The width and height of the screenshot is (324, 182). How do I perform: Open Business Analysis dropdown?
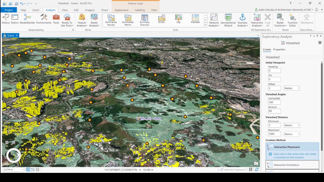click(x=242, y=20)
